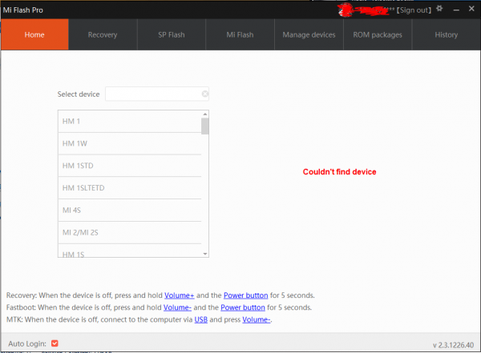Open the Manage devices tab

pos(309,34)
